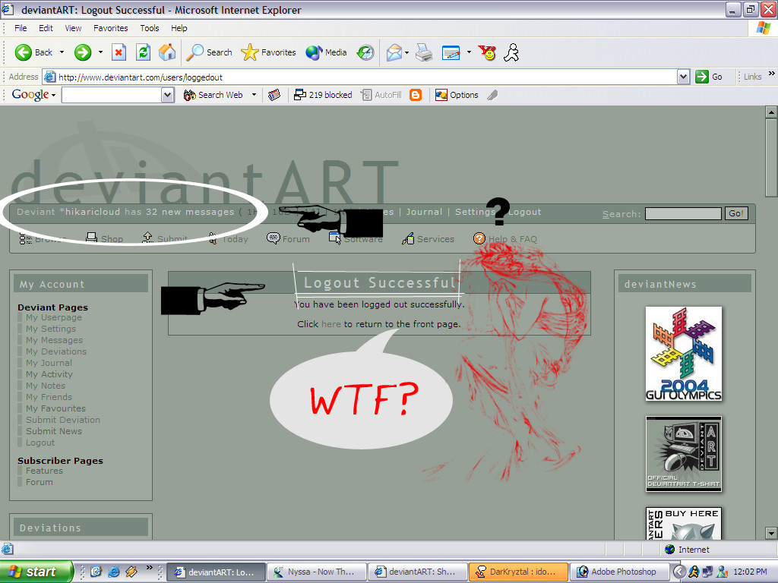Click the 219 blocked popup blocker
This screenshot has height=583, width=778.
click(323, 95)
